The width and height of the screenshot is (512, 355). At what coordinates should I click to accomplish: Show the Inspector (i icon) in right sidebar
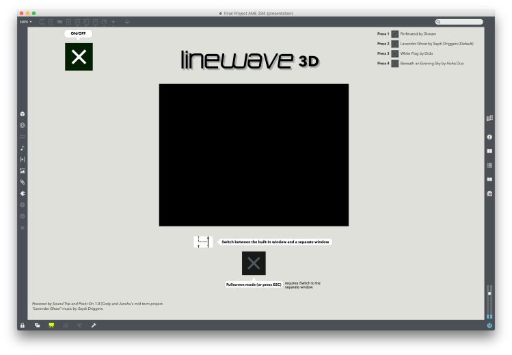coord(489,137)
